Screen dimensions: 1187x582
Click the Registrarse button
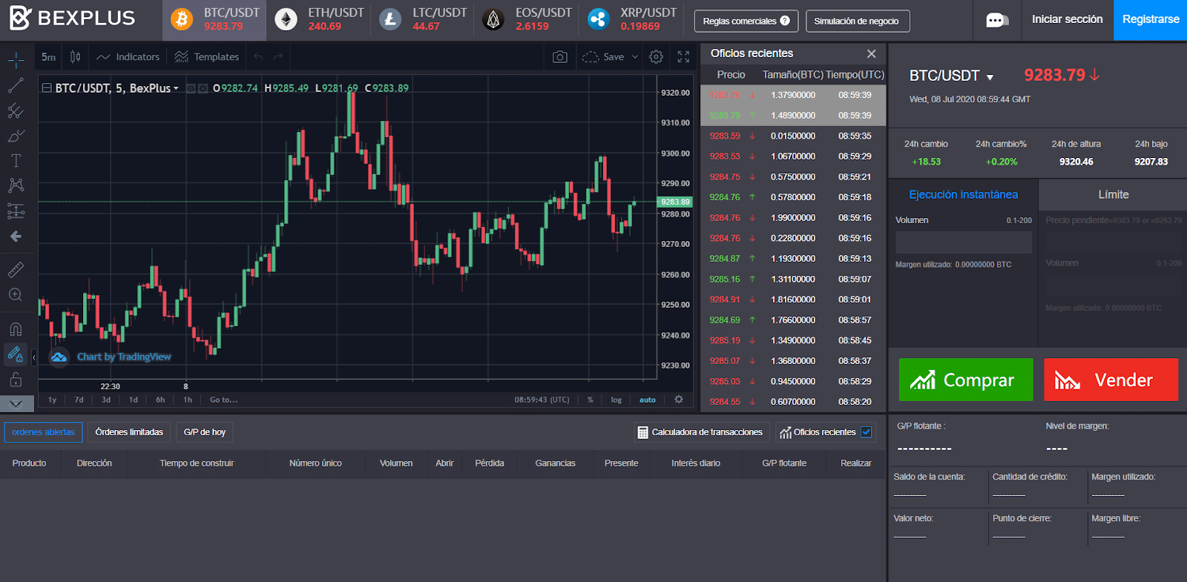[x=1151, y=19]
